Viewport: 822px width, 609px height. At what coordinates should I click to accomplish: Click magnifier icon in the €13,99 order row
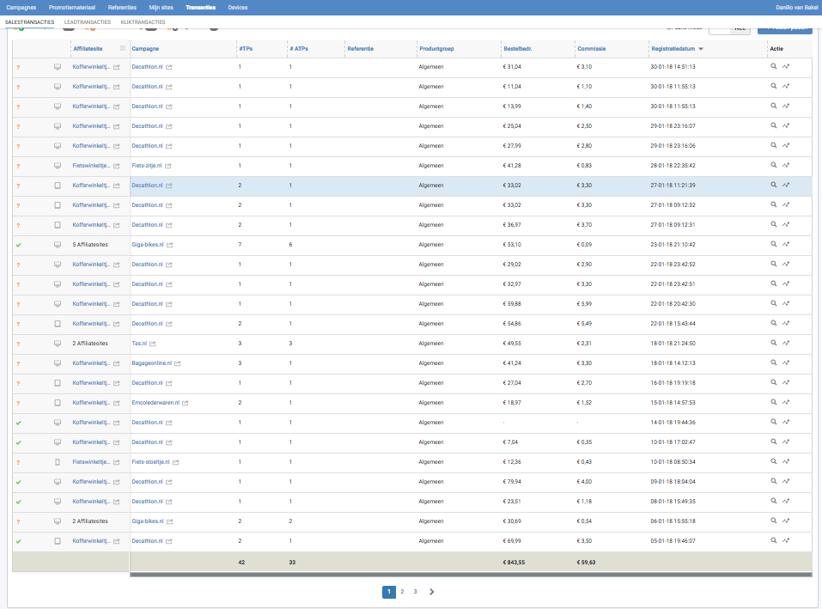[x=773, y=106]
